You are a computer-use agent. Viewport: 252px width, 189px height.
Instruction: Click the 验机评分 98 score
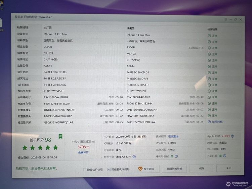pyautogui.click(x=40, y=140)
